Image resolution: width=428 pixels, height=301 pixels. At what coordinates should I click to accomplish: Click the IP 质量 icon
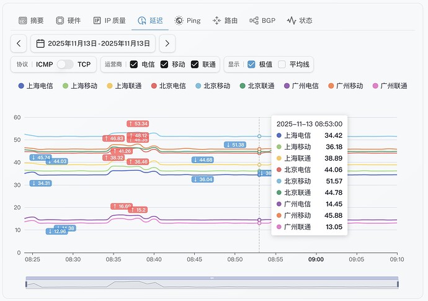point(97,20)
